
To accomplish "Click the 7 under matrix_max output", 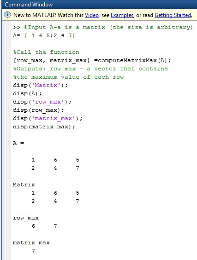I will [33, 251].
